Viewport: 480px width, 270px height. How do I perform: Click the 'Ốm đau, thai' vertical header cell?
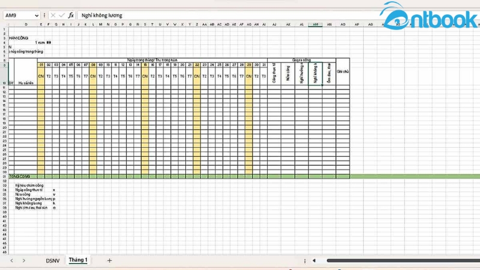[x=329, y=73]
